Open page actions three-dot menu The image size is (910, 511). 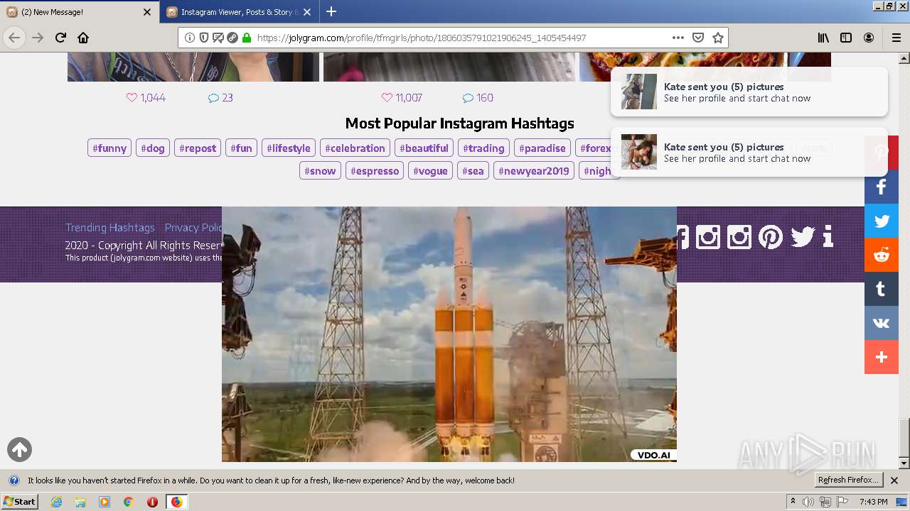click(x=678, y=38)
